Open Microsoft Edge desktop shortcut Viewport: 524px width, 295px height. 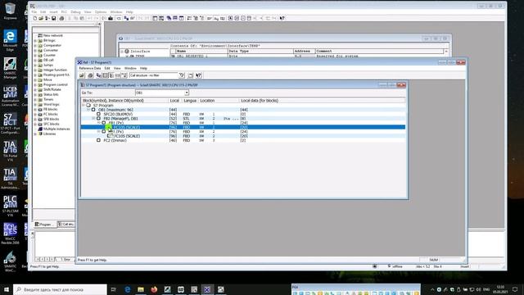pos(10,40)
